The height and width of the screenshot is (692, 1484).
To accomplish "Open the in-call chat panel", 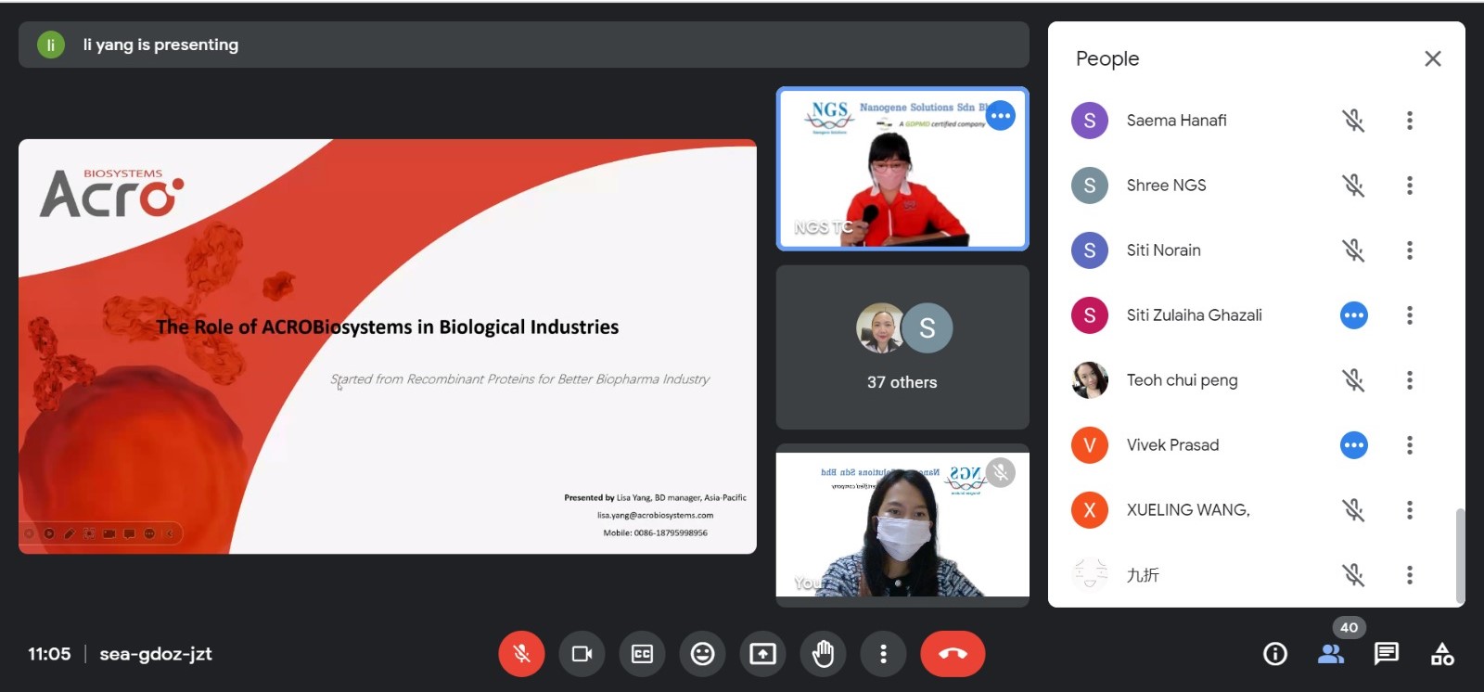I will tap(1387, 654).
